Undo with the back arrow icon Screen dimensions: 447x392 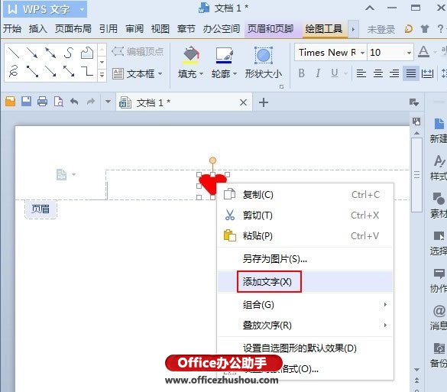(74, 102)
